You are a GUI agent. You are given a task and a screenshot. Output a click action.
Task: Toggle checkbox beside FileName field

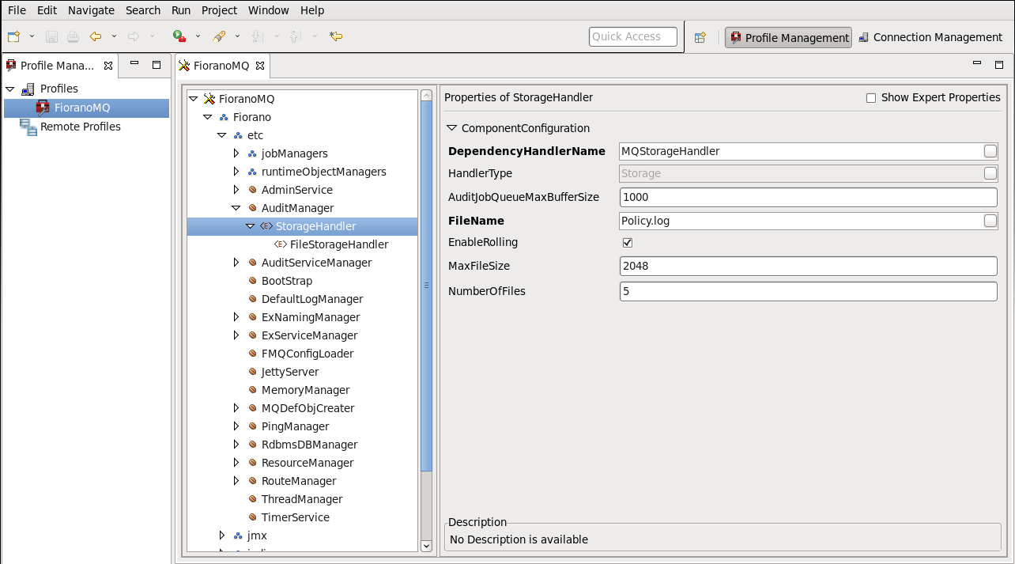pos(990,221)
